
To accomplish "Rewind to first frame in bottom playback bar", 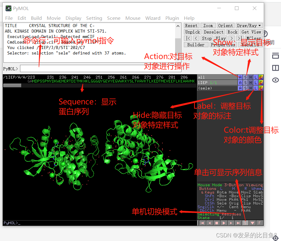I will [x=202, y=223].
